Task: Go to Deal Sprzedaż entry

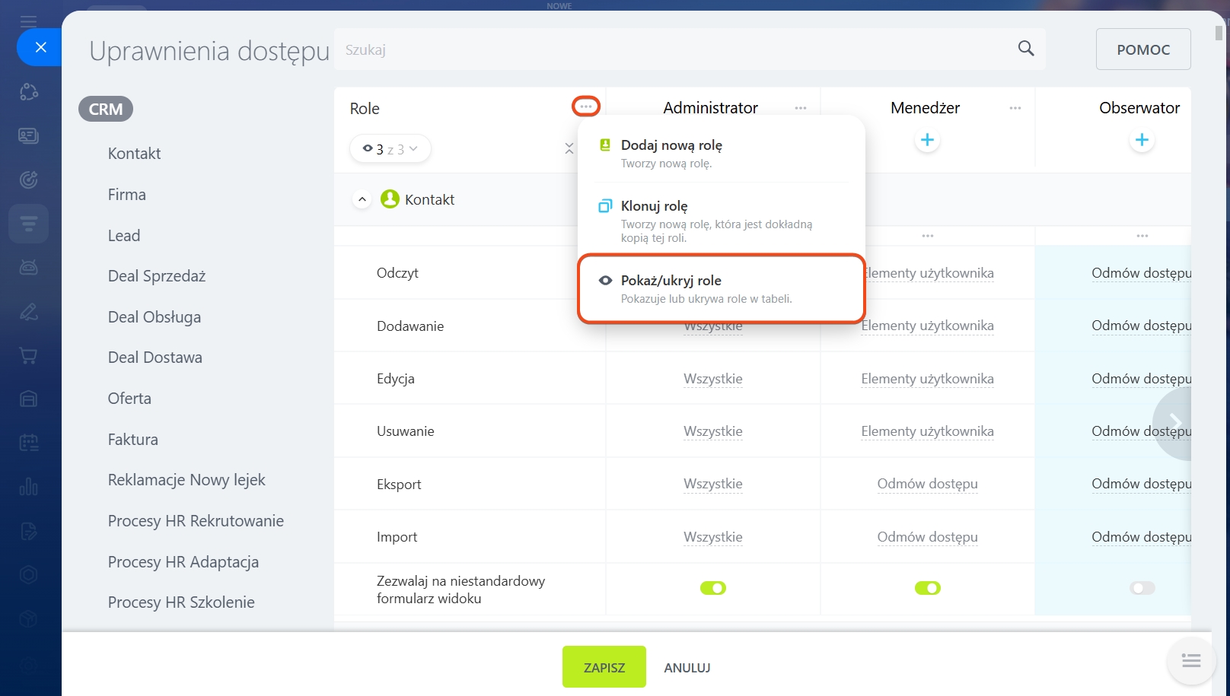Action: click(x=157, y=276)
